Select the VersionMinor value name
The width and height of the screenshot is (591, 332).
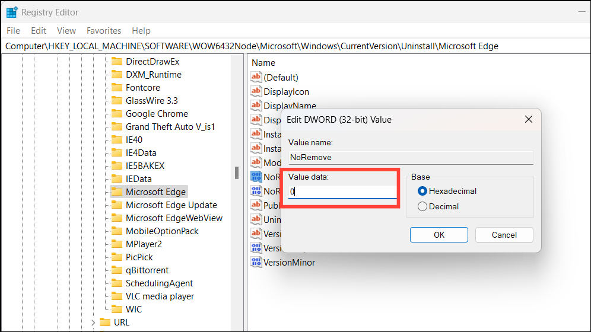point(289,263)
